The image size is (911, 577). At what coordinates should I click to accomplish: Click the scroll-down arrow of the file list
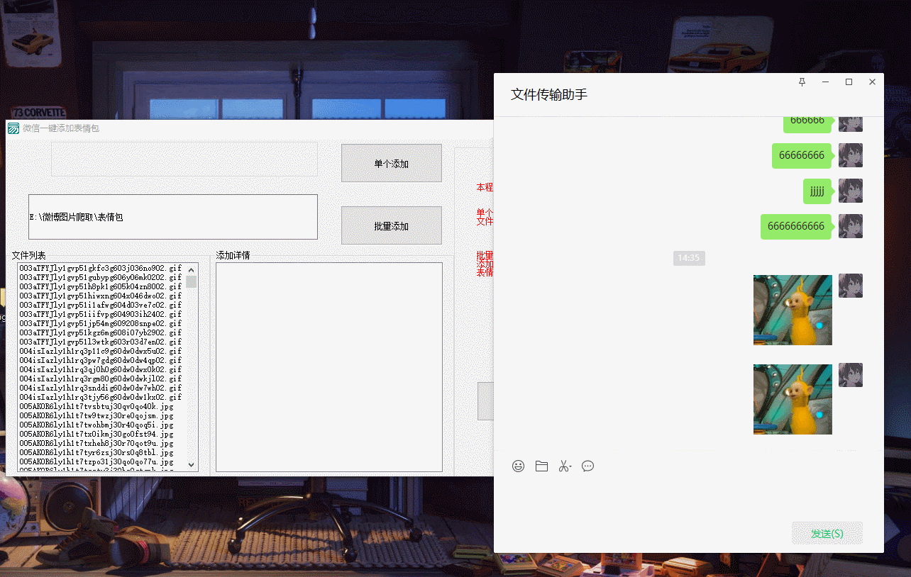pyautogui.click(x=191, y=464)
